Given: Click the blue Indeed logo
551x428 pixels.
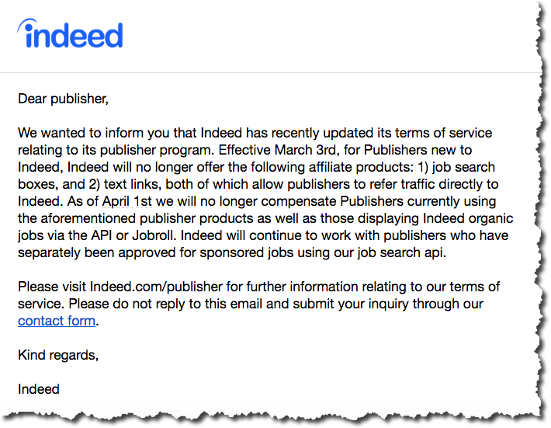Looking at the screenshot, I should (70, 33).
